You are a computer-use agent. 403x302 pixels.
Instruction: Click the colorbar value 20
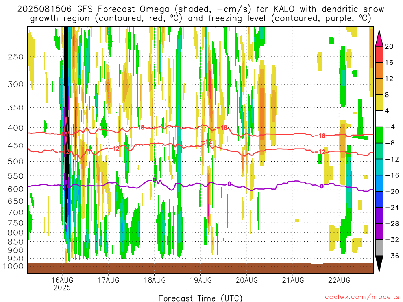389,46
